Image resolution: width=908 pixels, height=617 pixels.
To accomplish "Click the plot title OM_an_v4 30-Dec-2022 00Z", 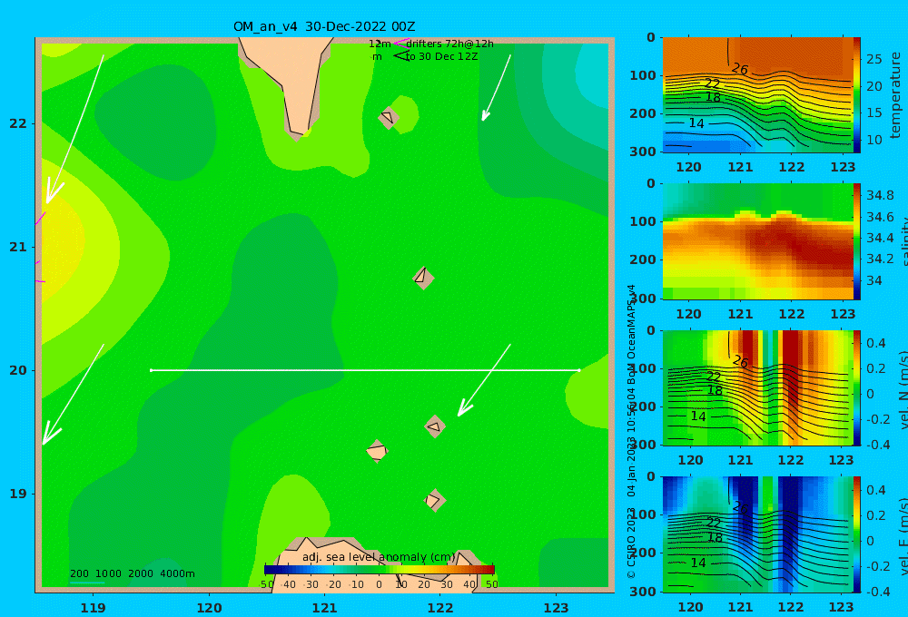I will (324, 26).
